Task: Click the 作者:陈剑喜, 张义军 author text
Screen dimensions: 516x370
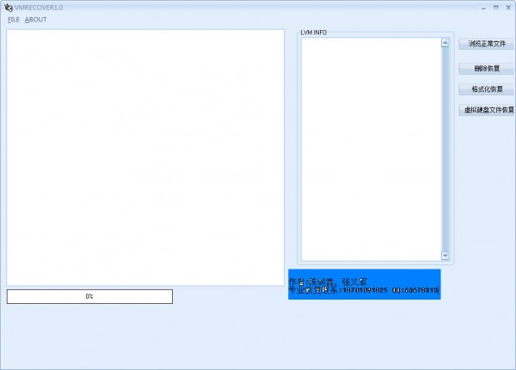Action: pos(328,282)
